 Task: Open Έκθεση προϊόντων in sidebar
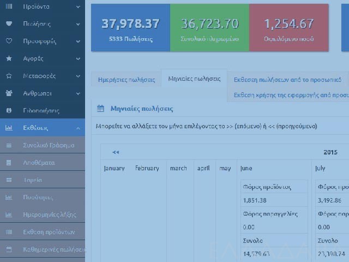click(43, 232)
